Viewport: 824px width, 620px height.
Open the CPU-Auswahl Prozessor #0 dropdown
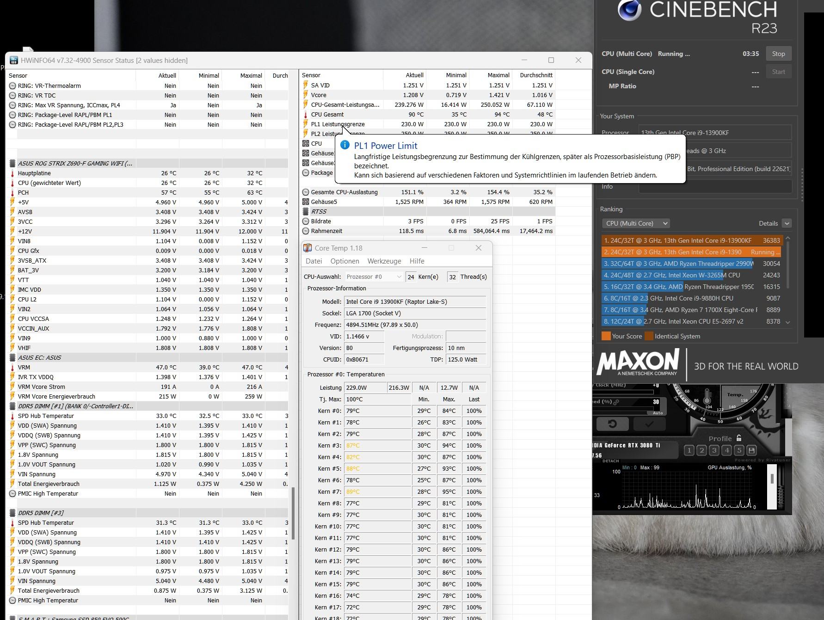pyautogui.click(x=374, y=276)
